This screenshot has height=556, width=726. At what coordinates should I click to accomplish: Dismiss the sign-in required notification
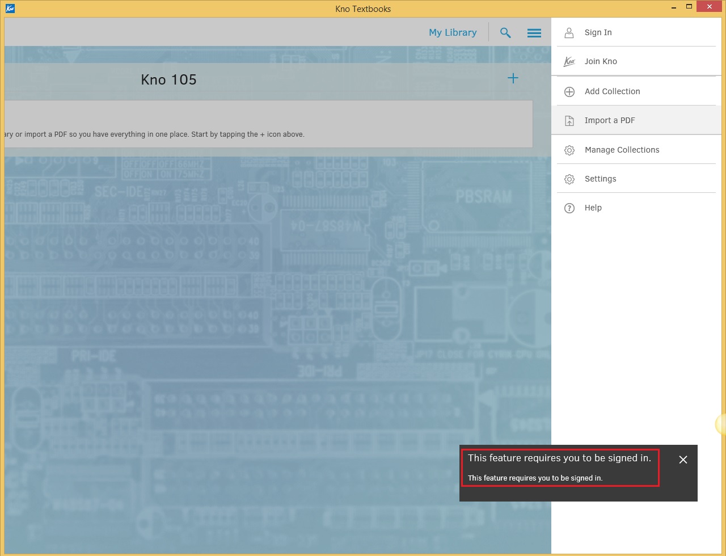[683, 460]
